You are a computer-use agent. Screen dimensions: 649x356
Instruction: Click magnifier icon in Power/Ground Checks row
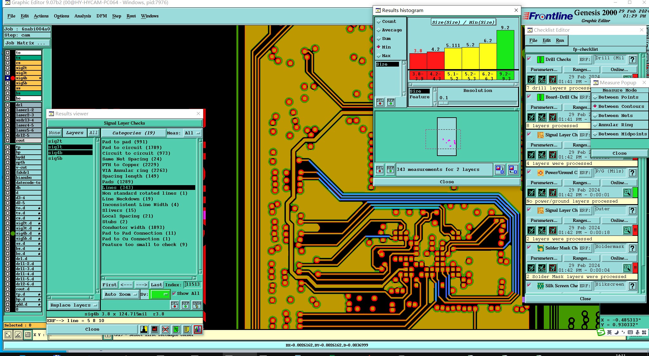coord(627,192)
